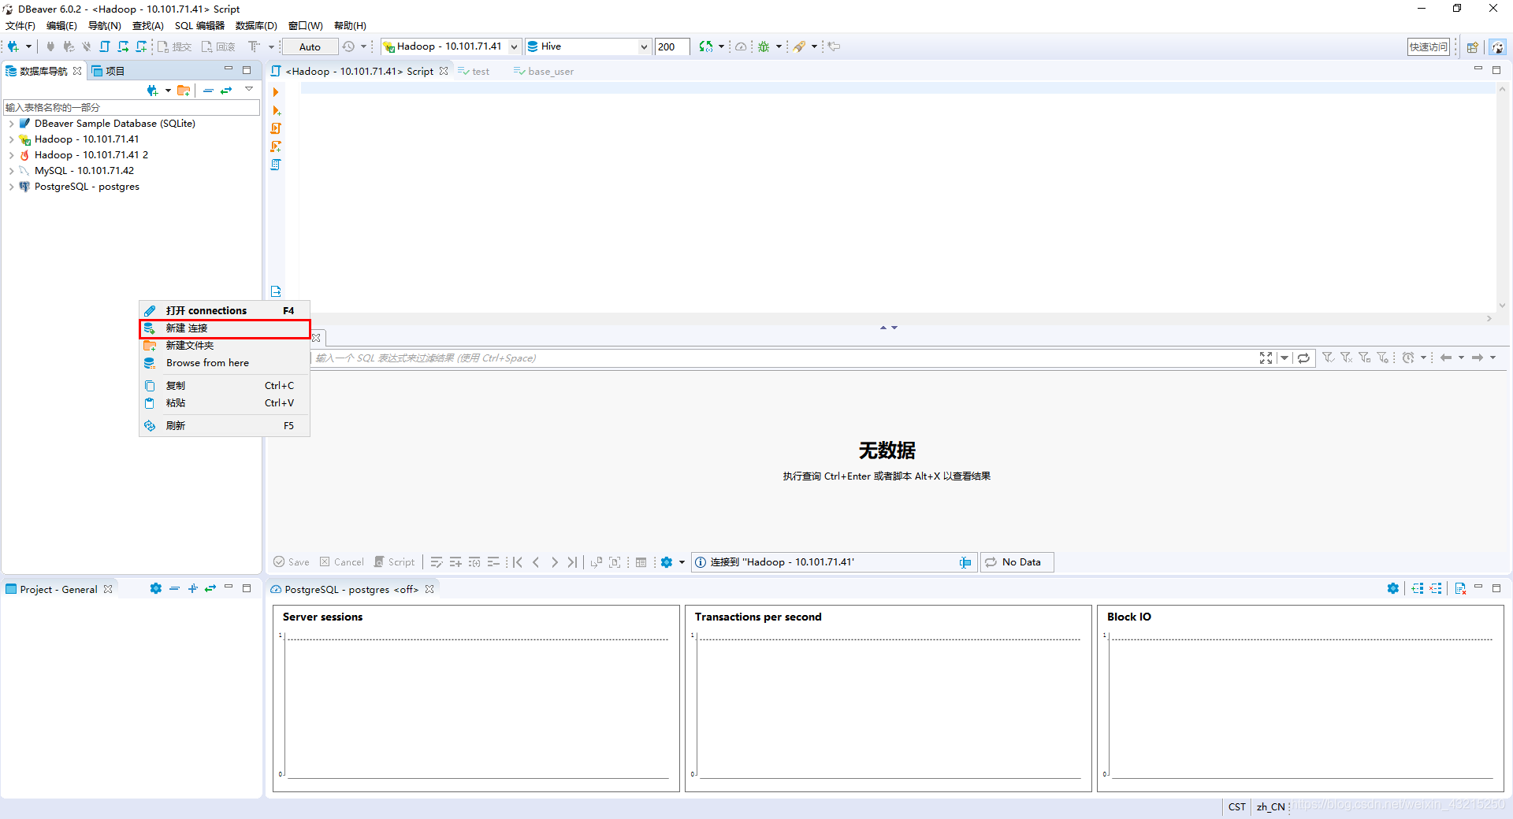Open the navigator view menu triangle
This screenshot has width=1513, height=819.
click(x=249, y=89)
